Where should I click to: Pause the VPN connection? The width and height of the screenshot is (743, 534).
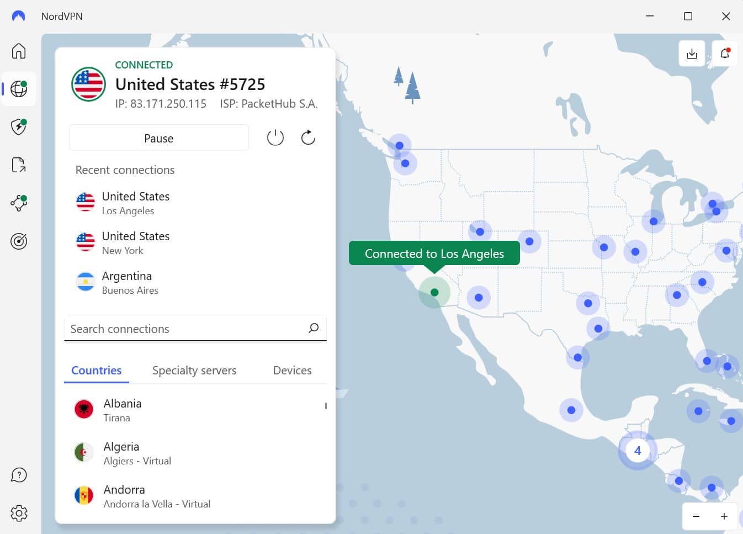pos(159,138)
